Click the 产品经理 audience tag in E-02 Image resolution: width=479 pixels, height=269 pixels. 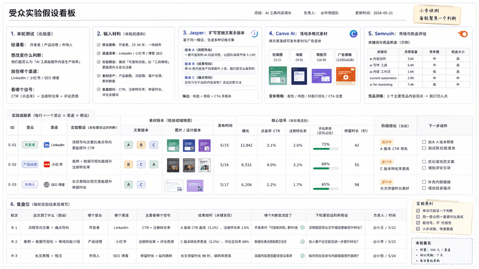tap(30, 164)
